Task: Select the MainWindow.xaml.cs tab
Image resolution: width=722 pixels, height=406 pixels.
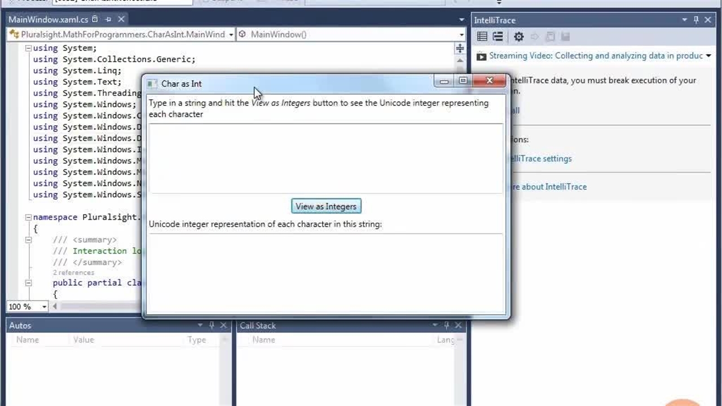Action: click(48, 20)
